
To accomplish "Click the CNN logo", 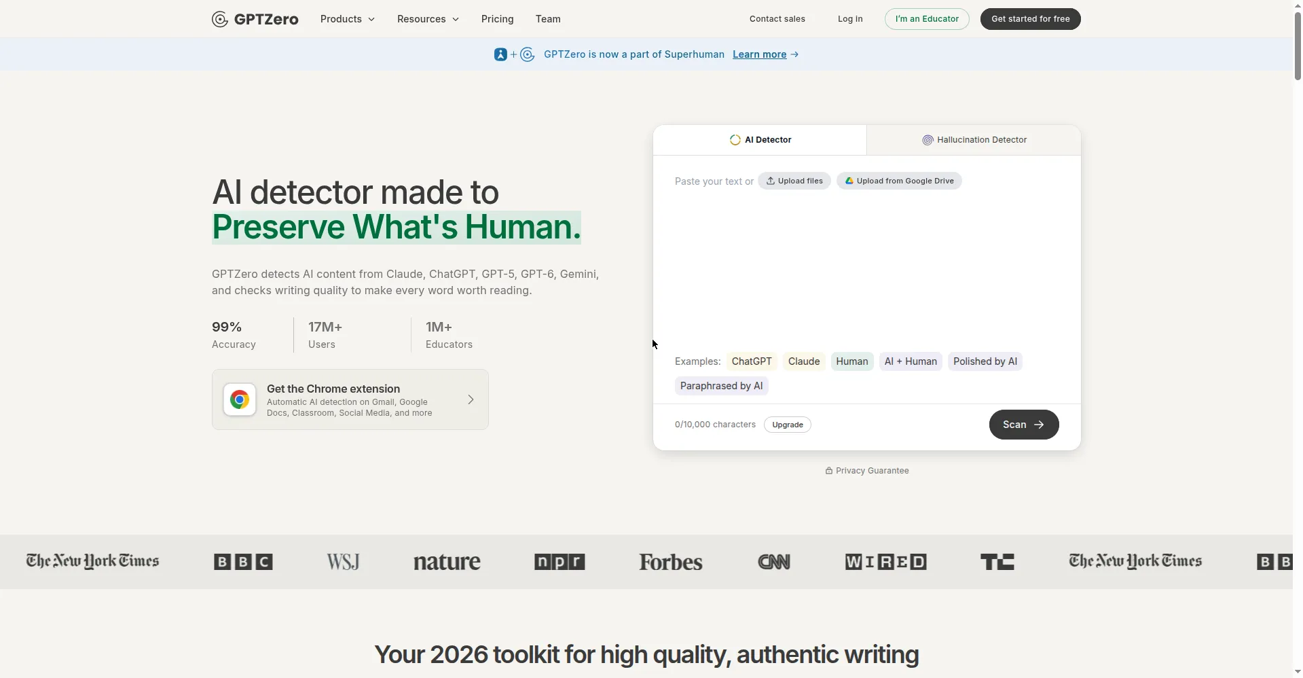I will tap(774, 562).
